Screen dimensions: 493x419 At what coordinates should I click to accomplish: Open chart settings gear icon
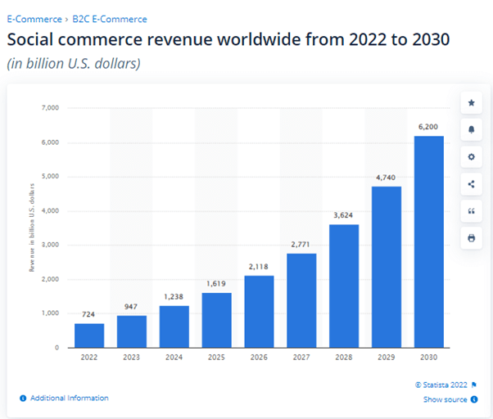471,157
